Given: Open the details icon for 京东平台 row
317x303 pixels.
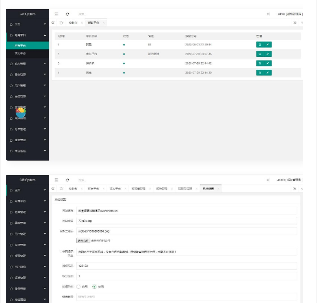Looking at the screenshot, I should coord(260,54).
